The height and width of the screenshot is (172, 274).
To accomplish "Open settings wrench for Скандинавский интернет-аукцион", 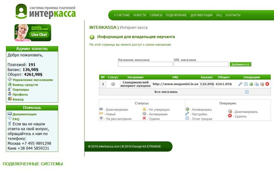I will tap(240, 84).
